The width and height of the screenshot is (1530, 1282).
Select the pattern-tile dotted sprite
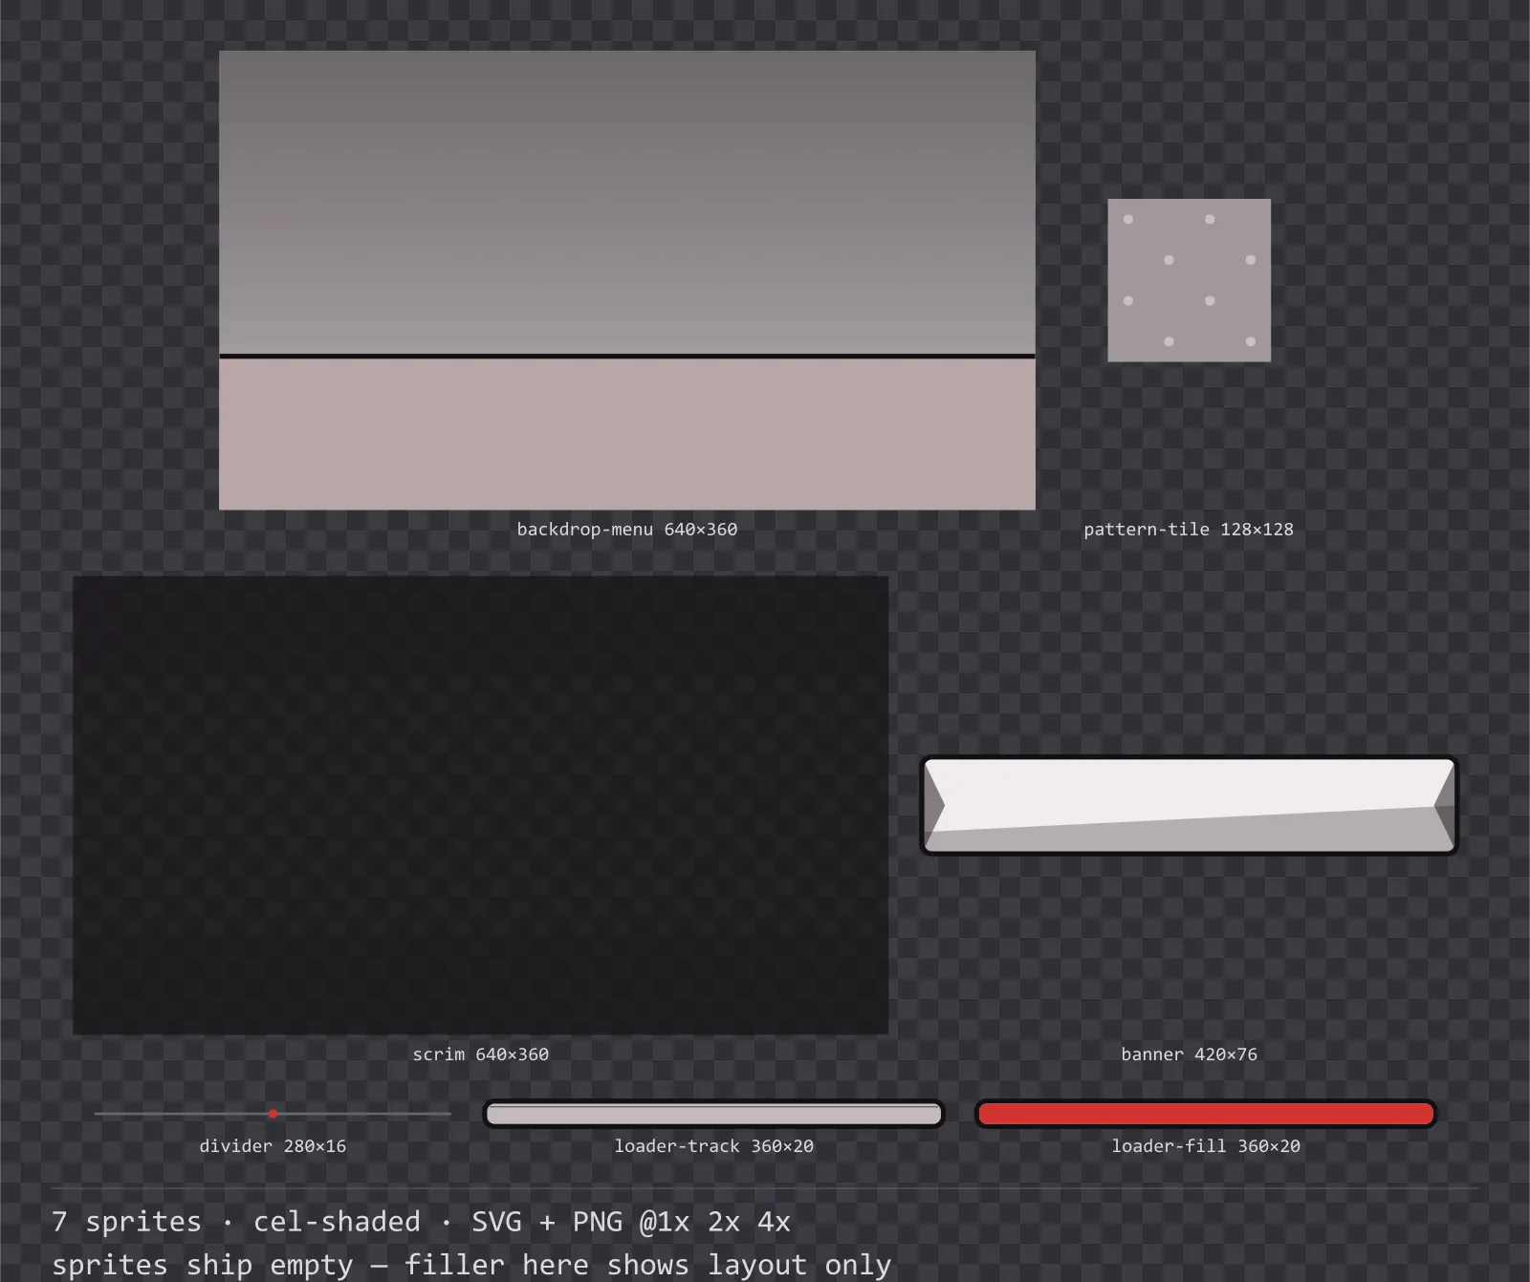(1189, 280)
